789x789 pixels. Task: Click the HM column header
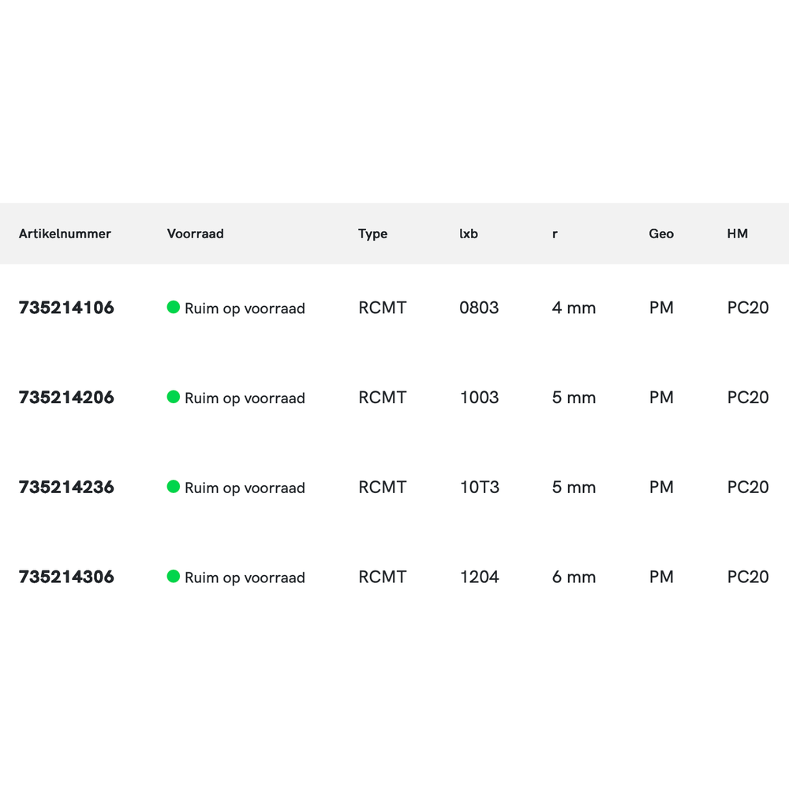tap(737, 234)
